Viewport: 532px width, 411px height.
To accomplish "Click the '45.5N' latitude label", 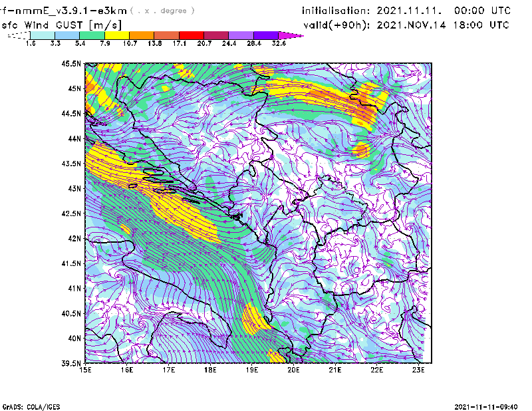I will pyautogui.click(x=71, y=63).
